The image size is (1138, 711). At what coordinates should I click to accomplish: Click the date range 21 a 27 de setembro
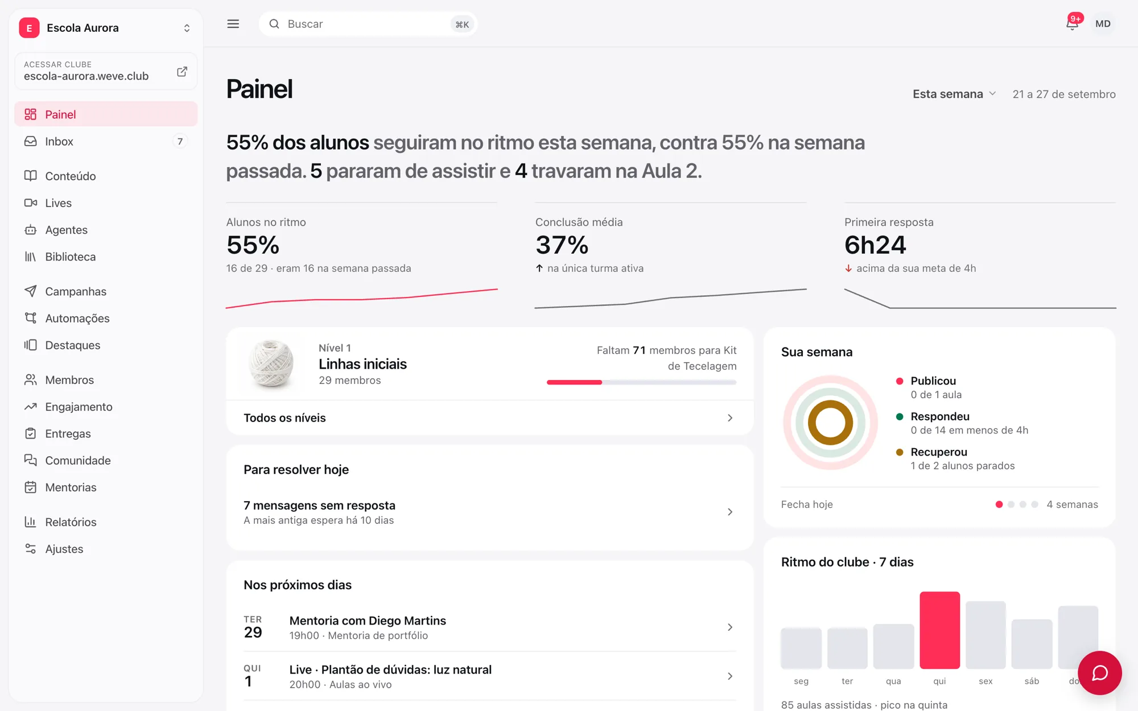(1063, 94)
